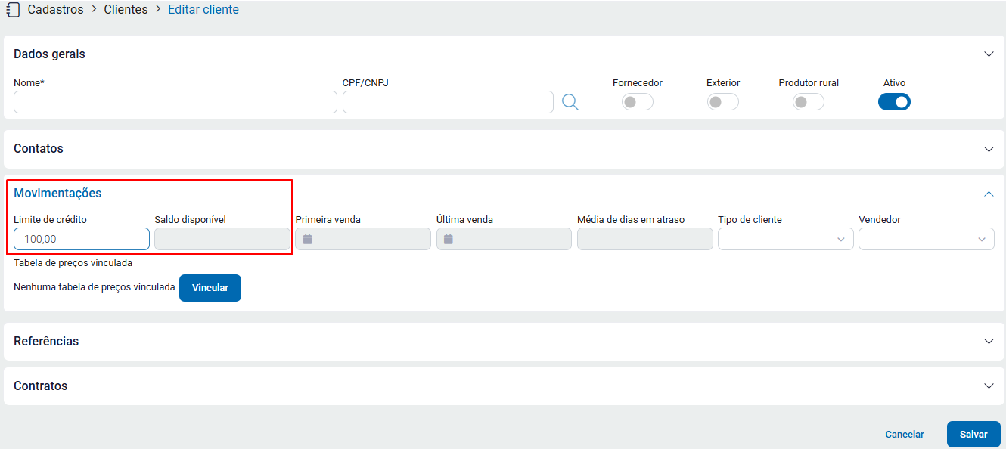The image size is (1006, 449).
Task: Expand the Contratos section
Action: pos(989,386)
